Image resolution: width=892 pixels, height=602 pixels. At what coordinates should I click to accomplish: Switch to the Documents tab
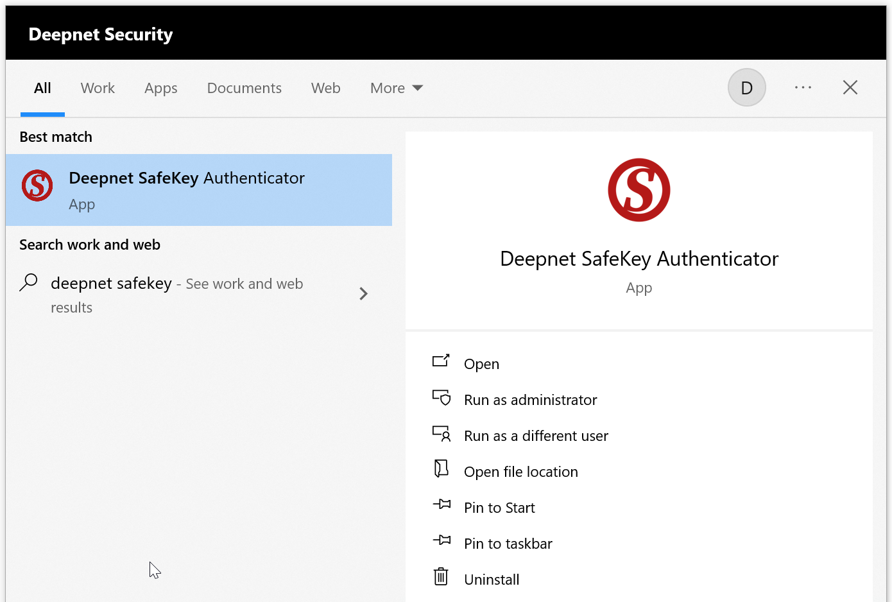[x=244, y=88]
